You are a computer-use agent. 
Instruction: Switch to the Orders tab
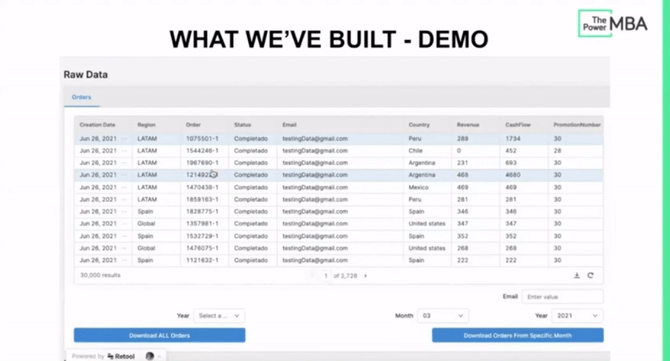81,98
